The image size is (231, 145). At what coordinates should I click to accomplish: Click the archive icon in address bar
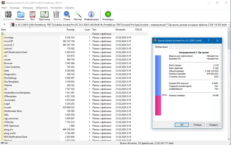(13, 25)
